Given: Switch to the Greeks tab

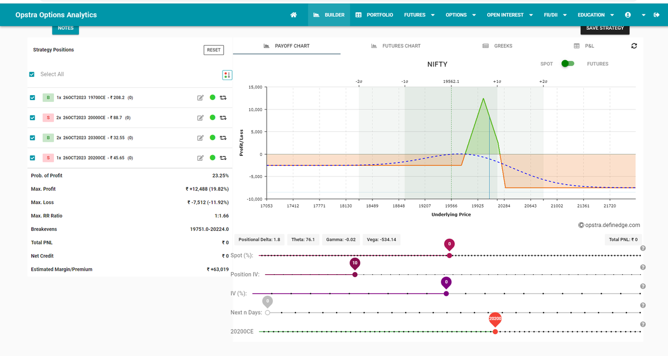Looking at the screenshot, I should 497,46.
